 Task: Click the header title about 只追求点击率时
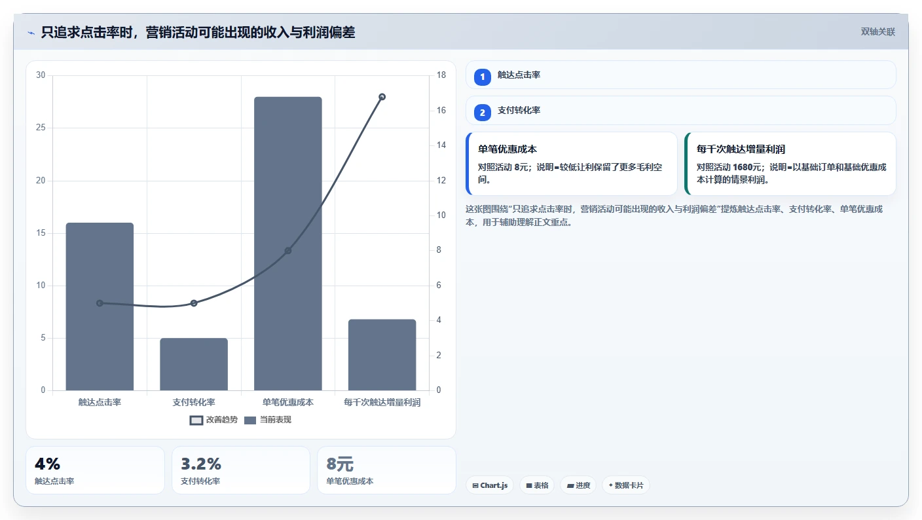[198, 32]
